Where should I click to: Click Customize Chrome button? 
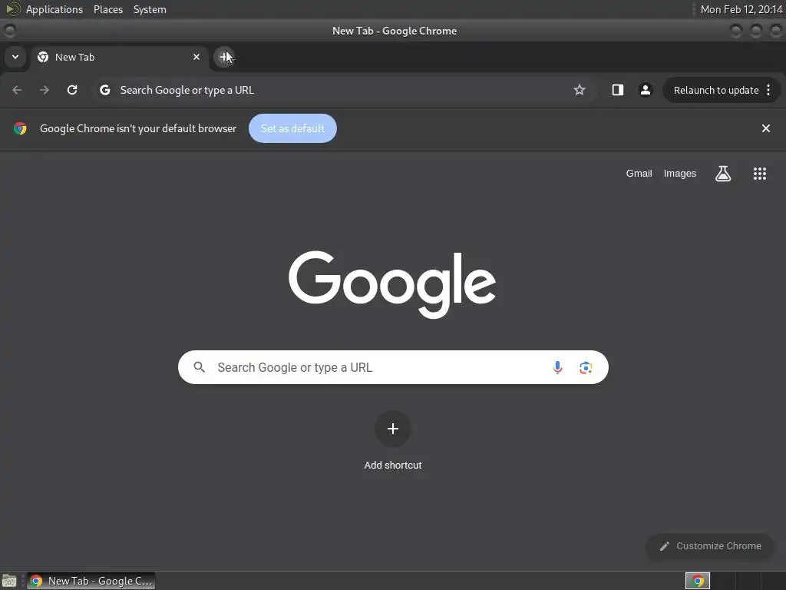tap(710, 546)
